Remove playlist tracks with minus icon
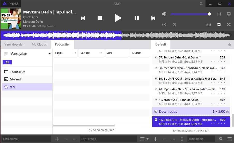Image resolution: width=234 pixels, height=143 pixels. (x=164, y=139)
